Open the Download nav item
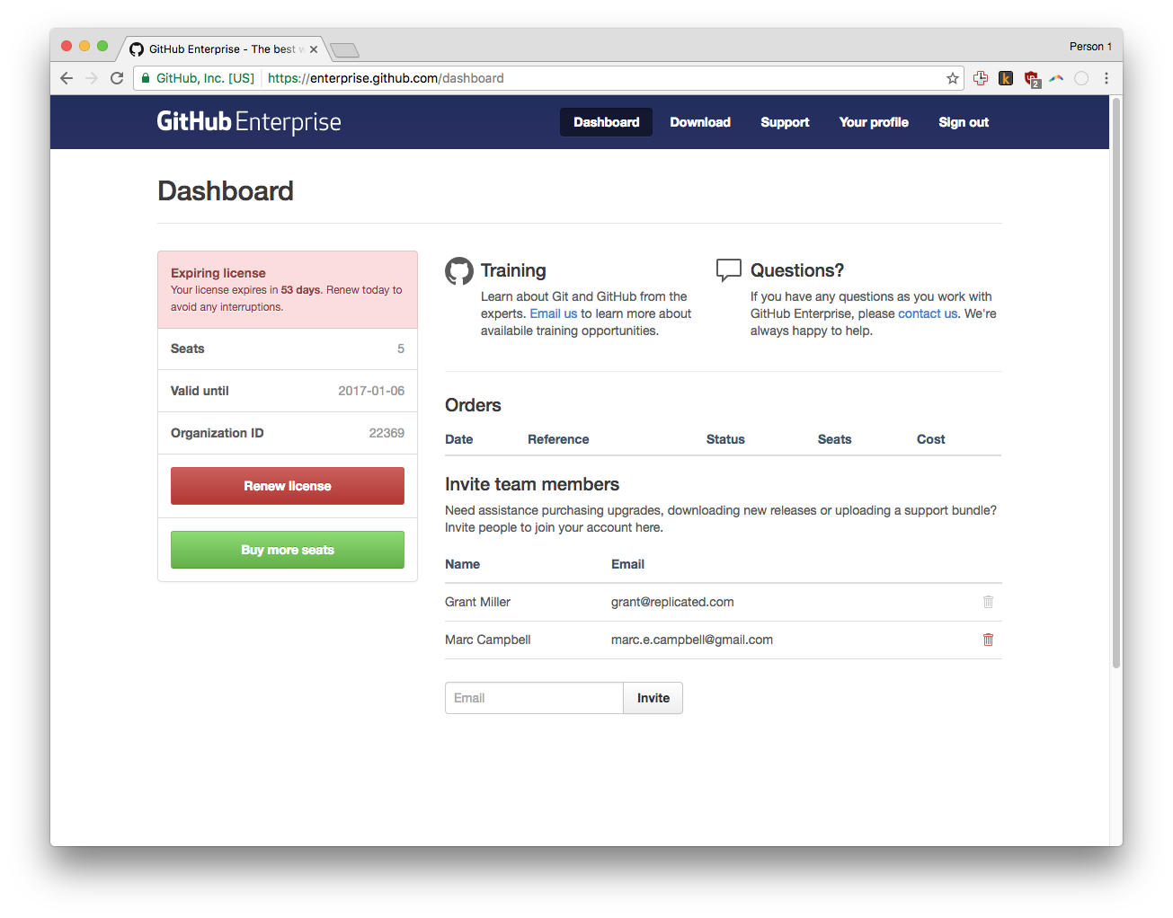This screenshot has height=918, width=1173. [x=700, y=122]
